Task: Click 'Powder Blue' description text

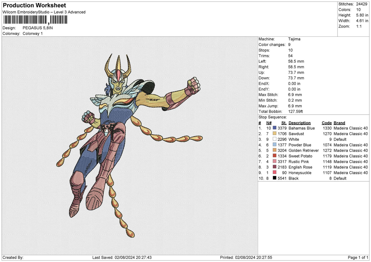Action: 300,145
